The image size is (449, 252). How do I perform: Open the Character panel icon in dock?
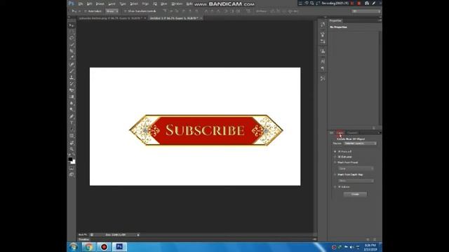click(323, 62)
